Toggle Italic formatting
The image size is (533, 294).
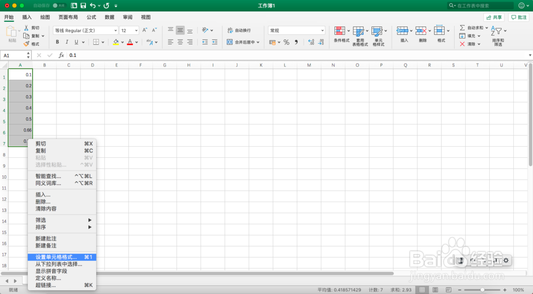click(67, 42)
